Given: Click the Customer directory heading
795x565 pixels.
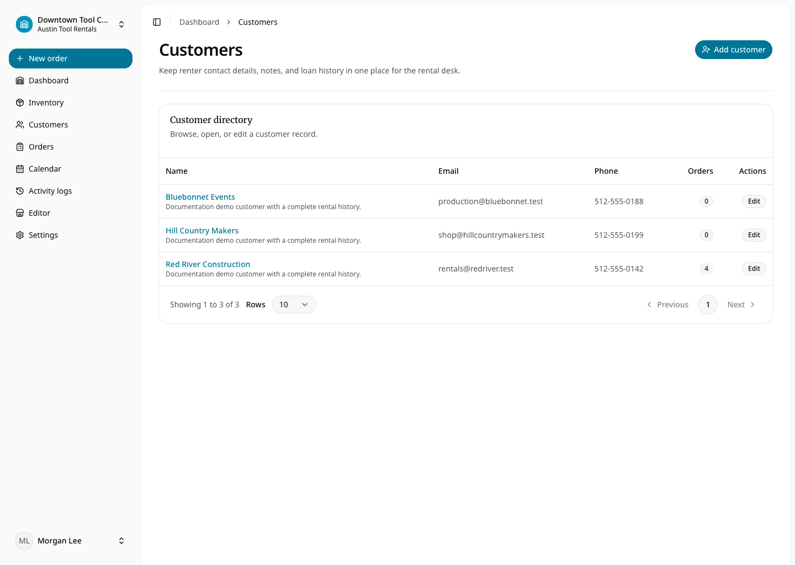Looking at the screenshot, I should tap(211, 120).
